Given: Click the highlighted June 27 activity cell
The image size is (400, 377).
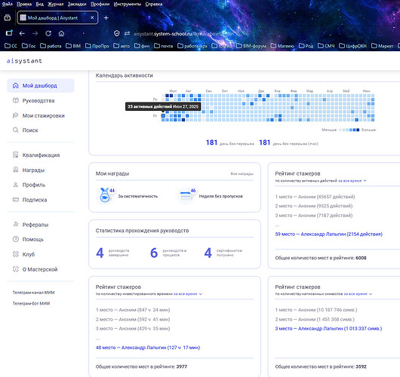Looking at the screenshot, I should [163, 115].
